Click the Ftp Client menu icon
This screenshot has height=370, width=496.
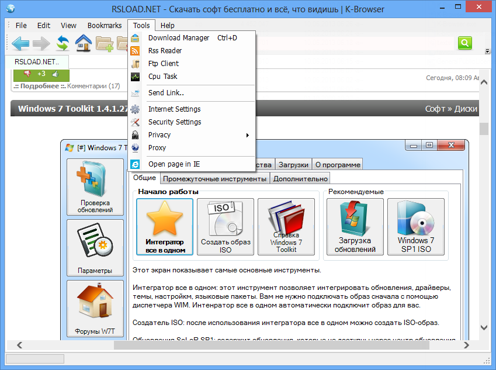point(135,64)
